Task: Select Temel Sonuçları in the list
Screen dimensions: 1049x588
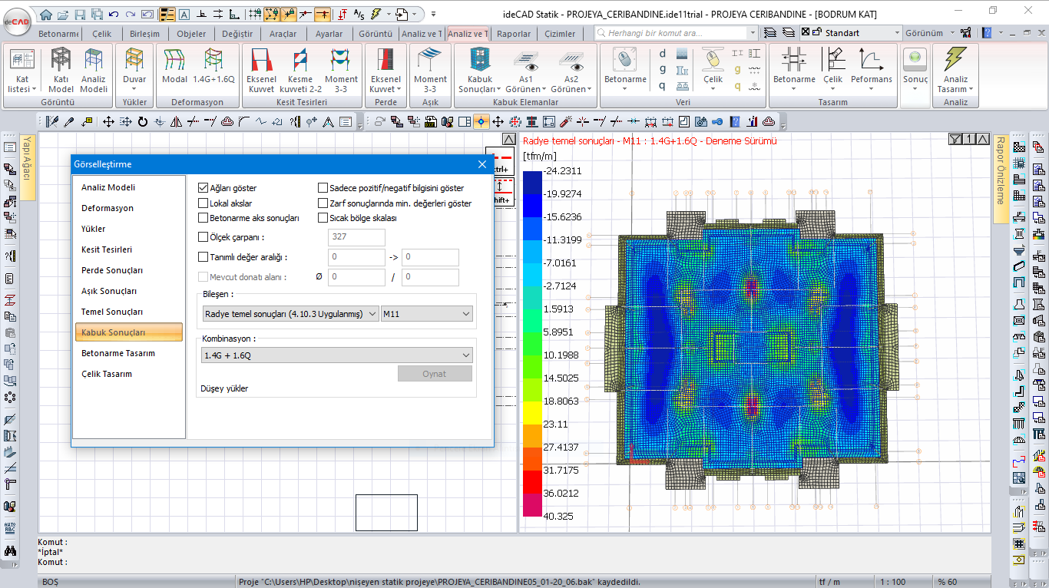Action: point(112,312)
